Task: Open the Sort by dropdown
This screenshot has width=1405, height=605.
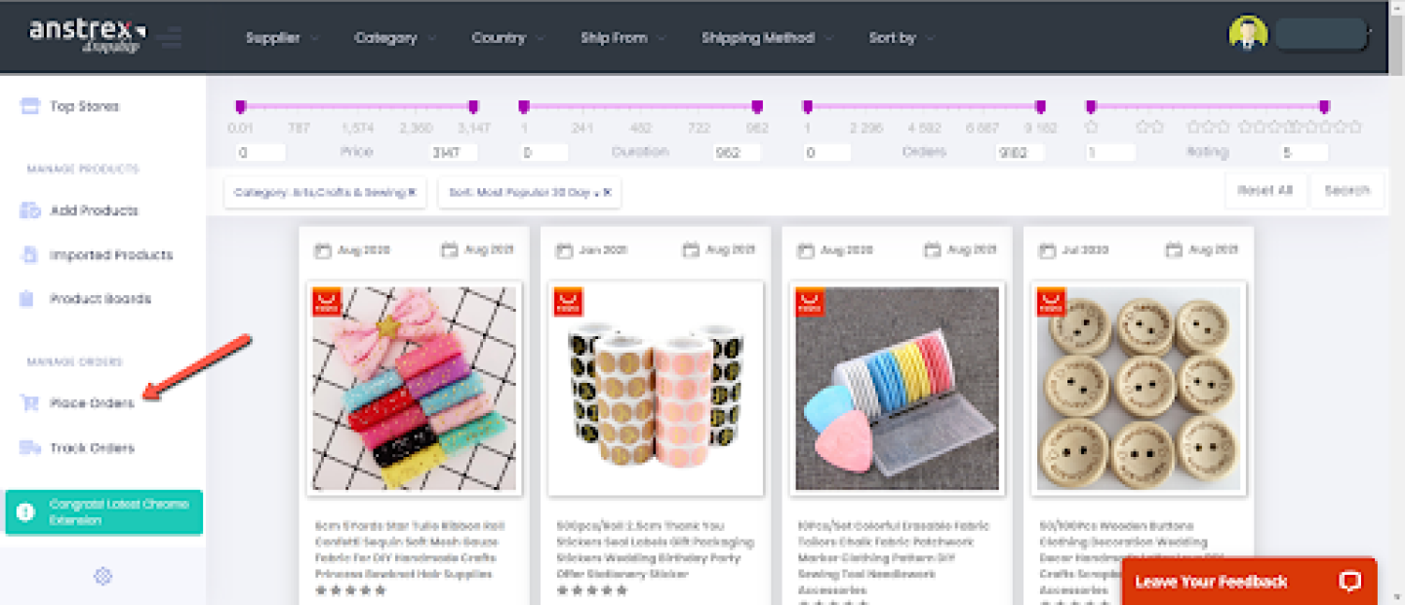Action: click(901, 38)
